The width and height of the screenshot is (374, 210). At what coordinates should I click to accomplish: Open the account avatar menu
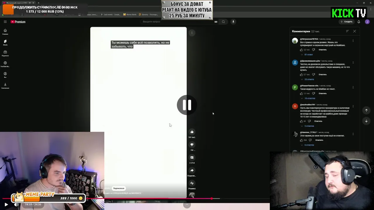(x=367, y=22)
